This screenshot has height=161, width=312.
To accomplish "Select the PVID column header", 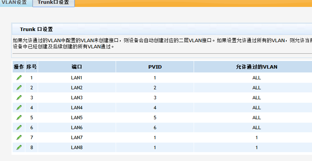I will point(155,67).
